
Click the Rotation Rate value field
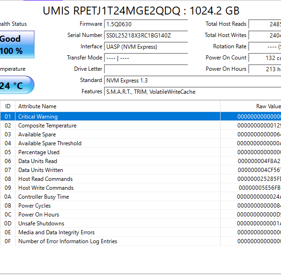(265, 47)
